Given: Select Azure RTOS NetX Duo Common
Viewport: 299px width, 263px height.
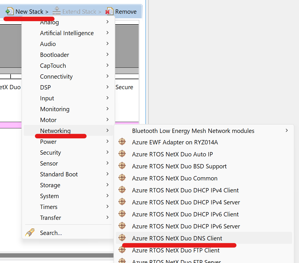Looking at the screenshot, I should (x=204, y=178).
